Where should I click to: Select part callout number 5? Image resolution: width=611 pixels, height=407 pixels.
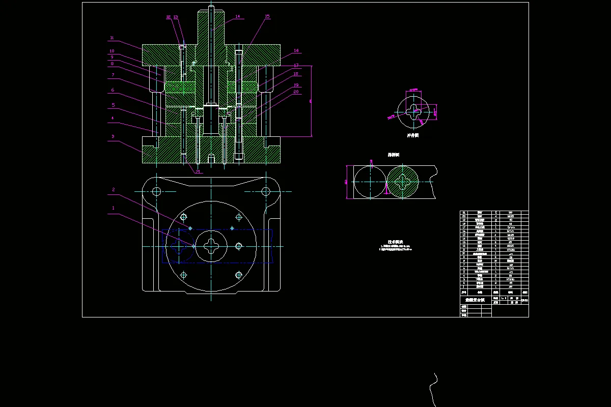[x=113, y=105]
